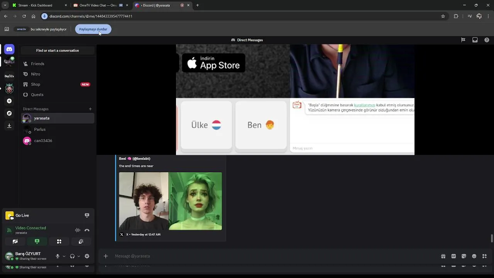
Task: Open Shop in sidebar
Action: tap(58, 84)
